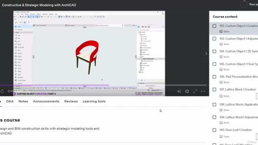The height and width of the screenshot is (145, 258).
Task: Expand the Viewpoint section in toolbox
Action: tap(15, 86)
